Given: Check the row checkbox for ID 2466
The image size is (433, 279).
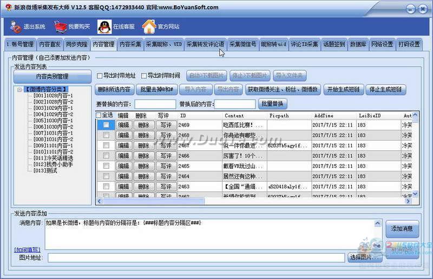Looking at the screenshot, I should click(106, 156).
